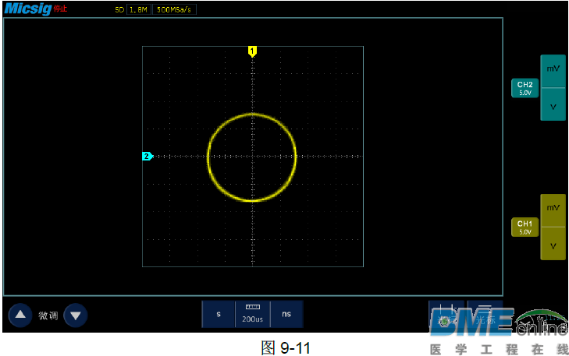Toggle the CH1 channel button
Screen dimensions: 569x356
click(x=525, y=227)
